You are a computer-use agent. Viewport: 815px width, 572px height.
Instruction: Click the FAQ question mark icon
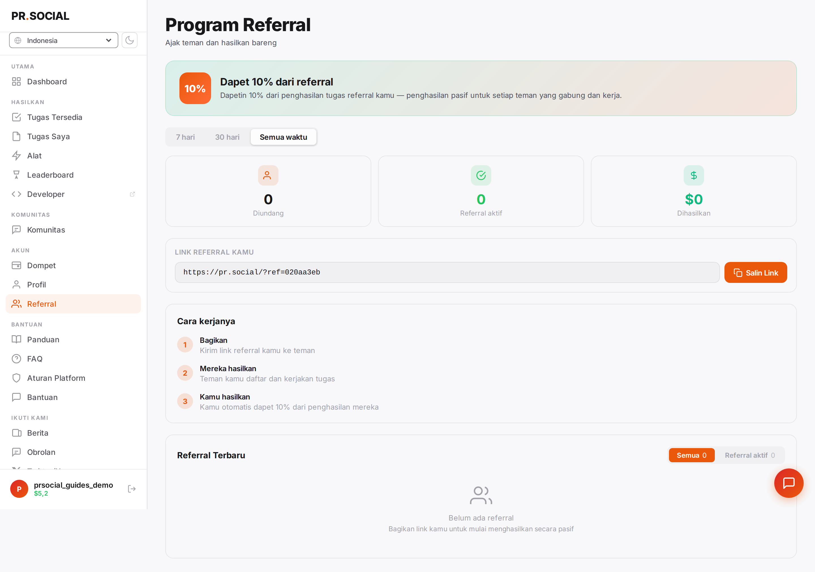(16, 359)
